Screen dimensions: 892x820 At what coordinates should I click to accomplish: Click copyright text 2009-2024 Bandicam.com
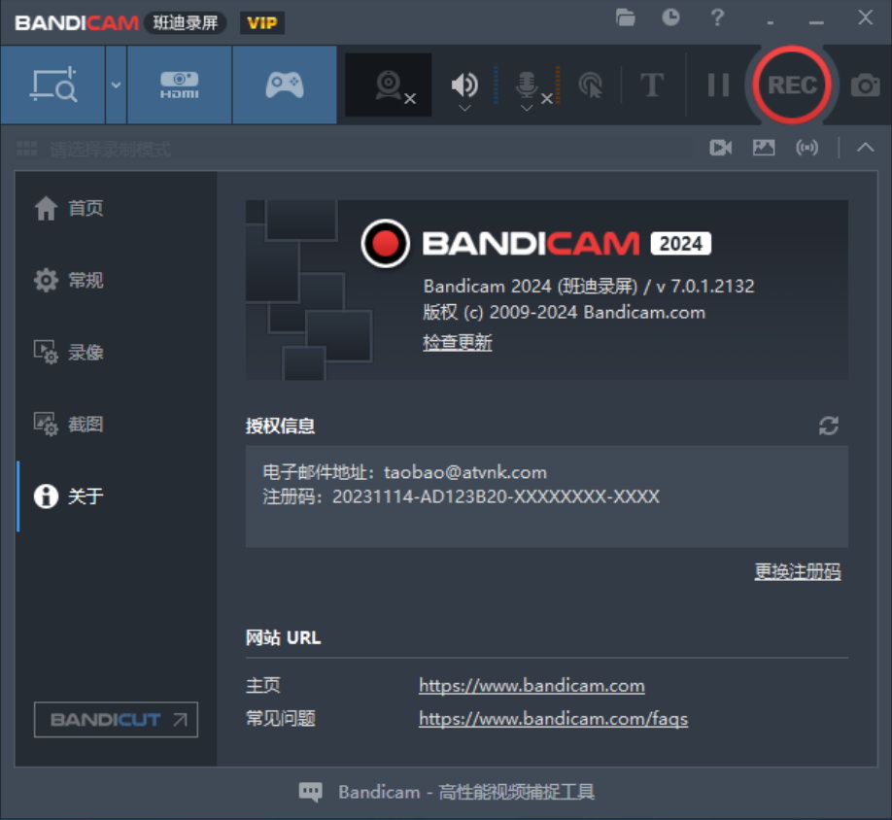coord(598,312)
